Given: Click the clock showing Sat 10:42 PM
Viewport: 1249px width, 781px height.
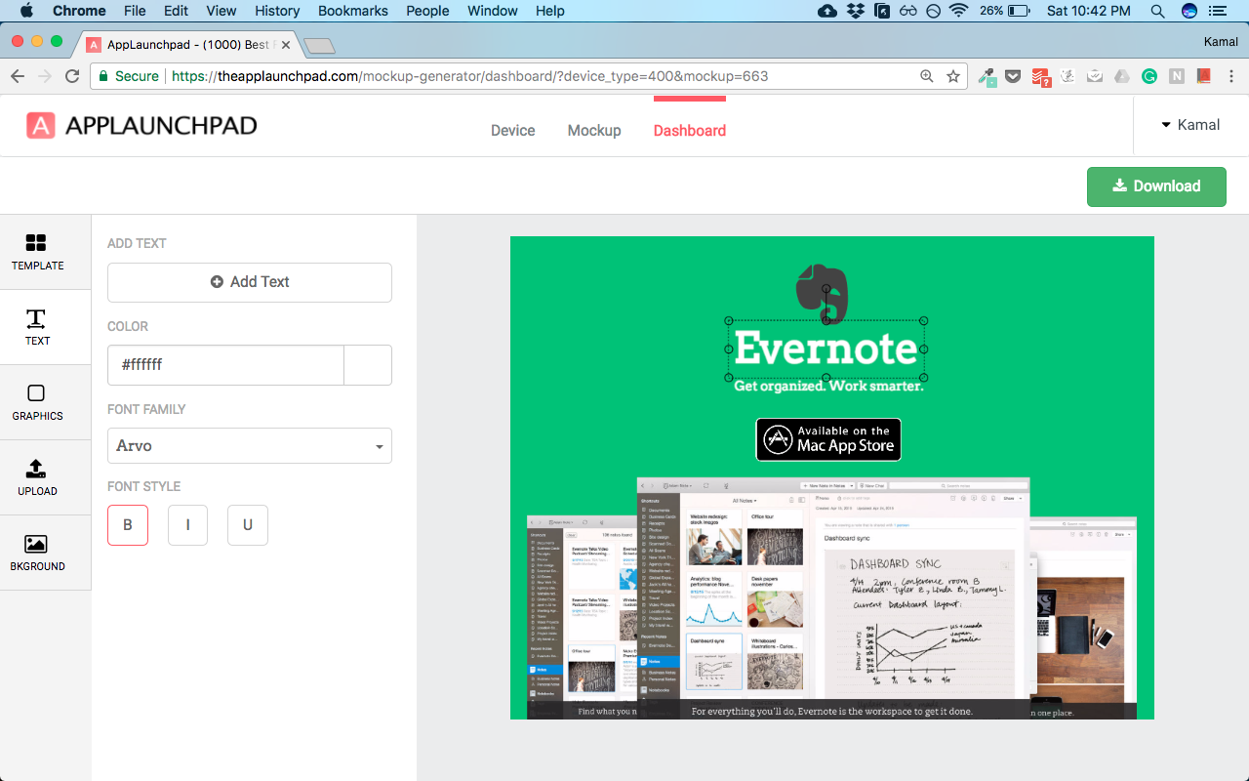Looking at the screenshot, I should pos(1089,11).
